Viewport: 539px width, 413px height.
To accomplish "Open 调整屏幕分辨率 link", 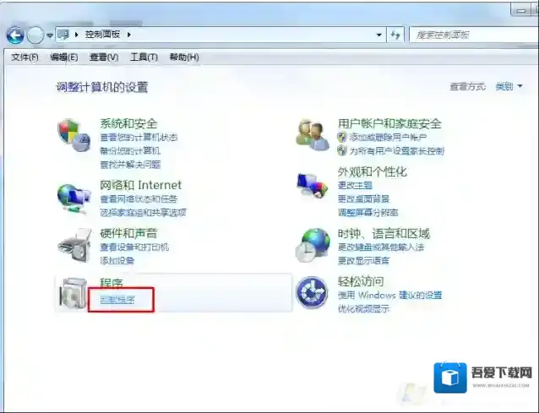I will (368, 213).
